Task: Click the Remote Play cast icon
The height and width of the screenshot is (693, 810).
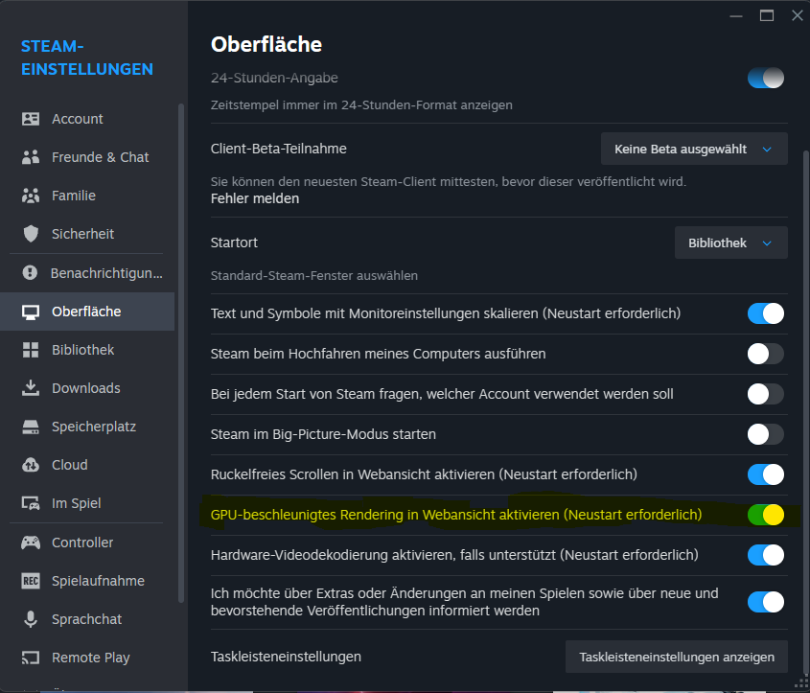Action: coord(31,658)
